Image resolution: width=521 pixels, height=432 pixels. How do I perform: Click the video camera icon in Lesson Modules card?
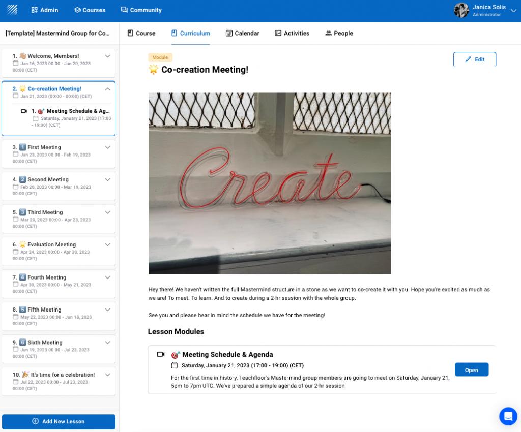161,354
